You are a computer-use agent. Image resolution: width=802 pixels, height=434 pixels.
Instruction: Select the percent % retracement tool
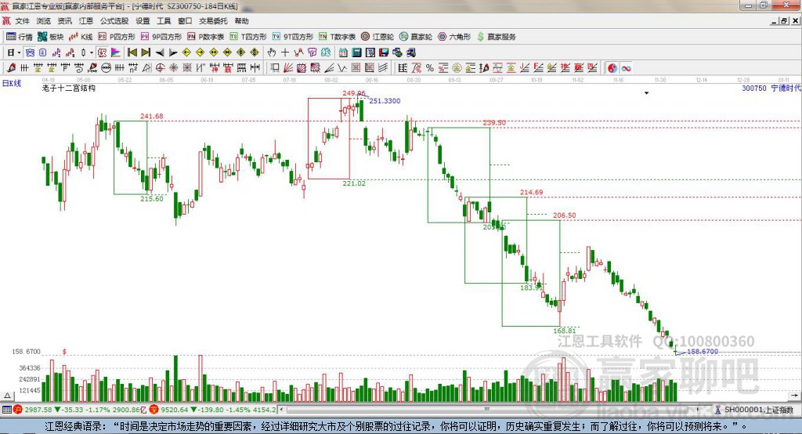tap(430, 67)
